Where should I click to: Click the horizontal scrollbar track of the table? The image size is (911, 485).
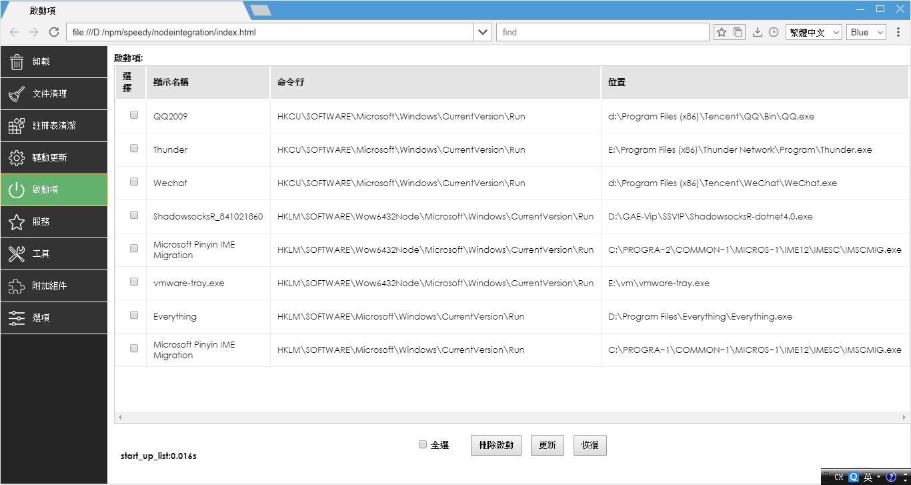(512, 417)
